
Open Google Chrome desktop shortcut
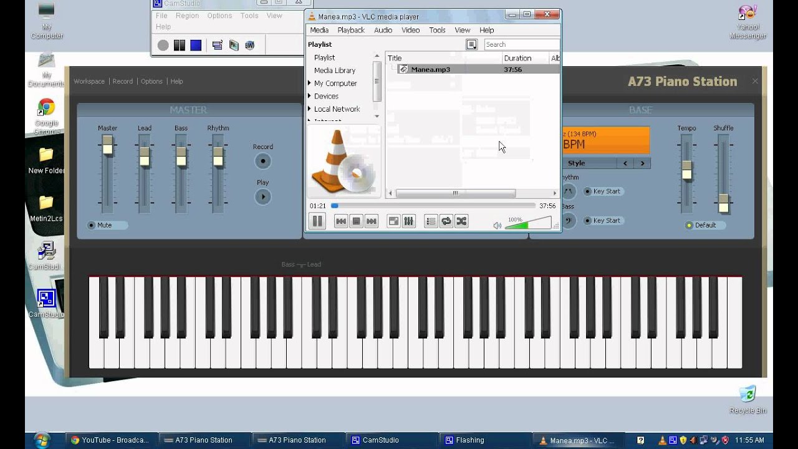(x=46, y=116)
